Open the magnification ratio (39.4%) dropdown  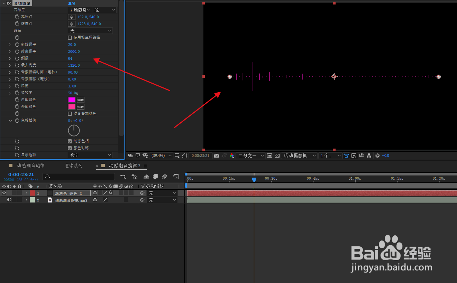[x=162, y=156]
